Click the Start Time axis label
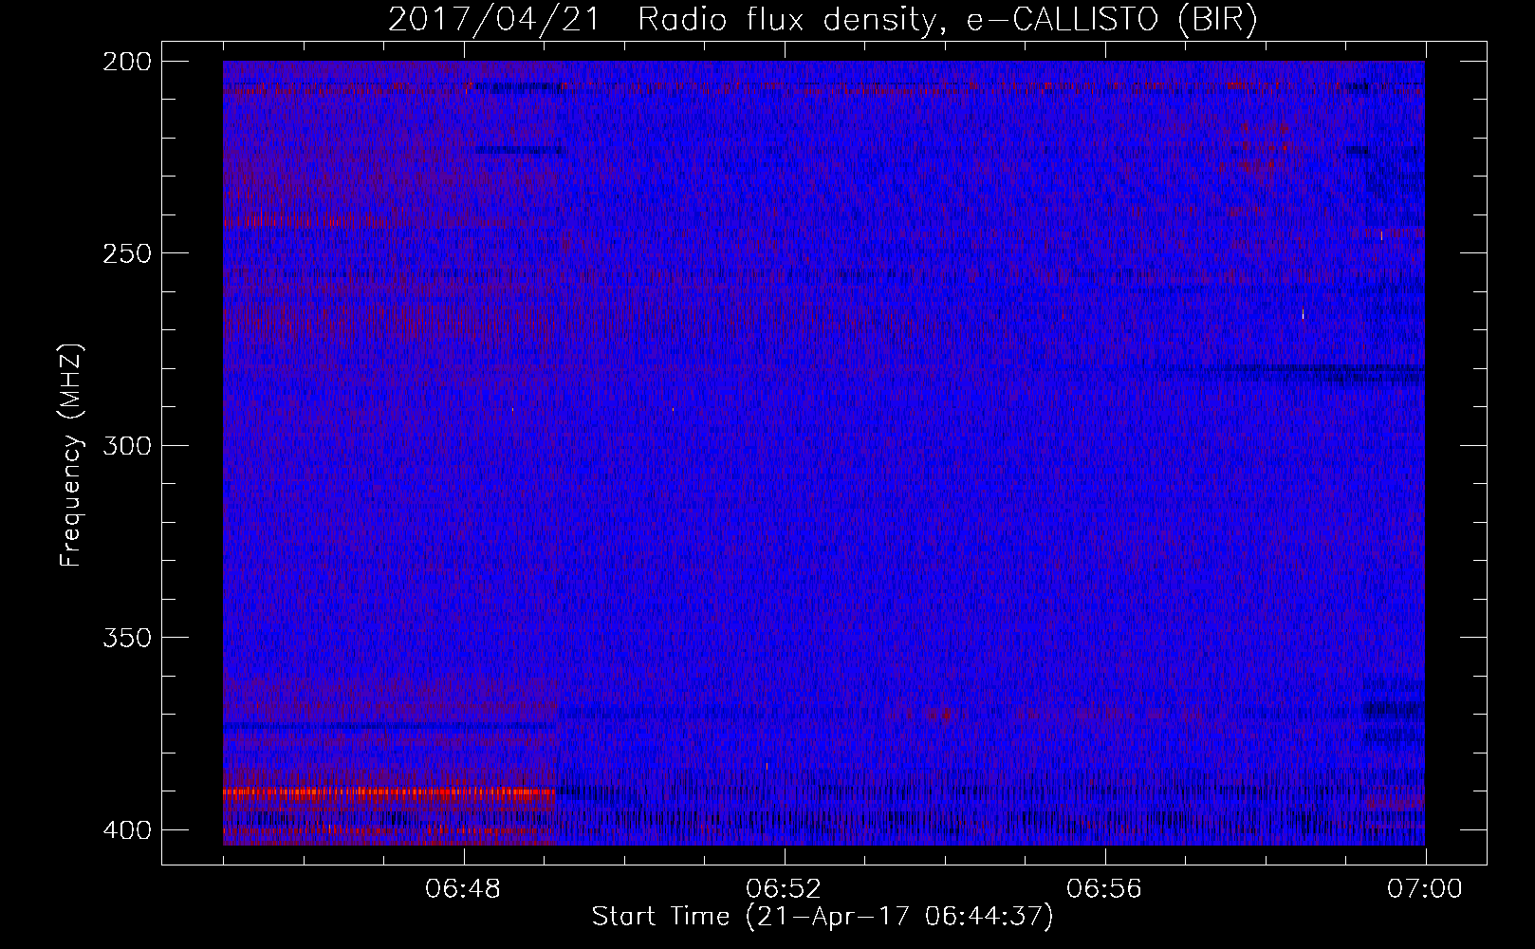The width and height of the screenshot is (1535, 949). [x=823, y=917]
